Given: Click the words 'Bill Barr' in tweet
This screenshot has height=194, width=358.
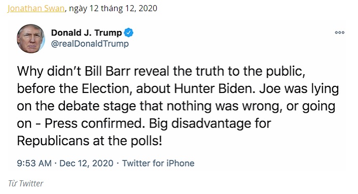Looking at the screenshot, I should coord(108,71).
